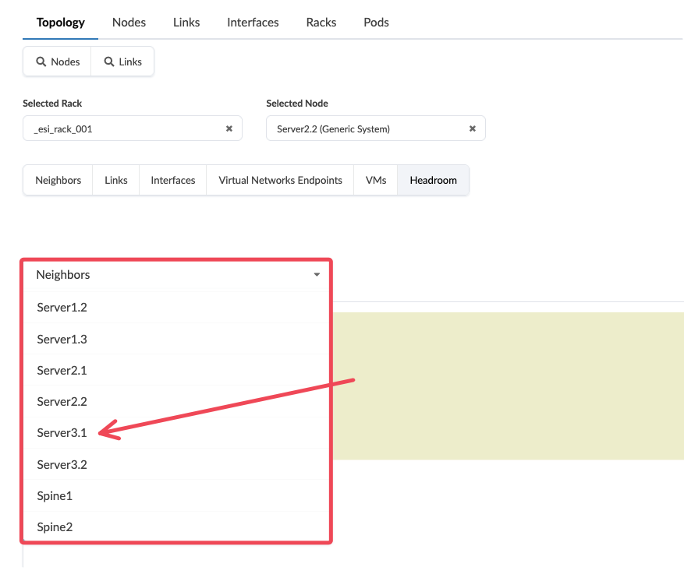This screenshot has width=684, height=574.
Task: Switch to the Pods tab
Action: click(x=376, y=22)
